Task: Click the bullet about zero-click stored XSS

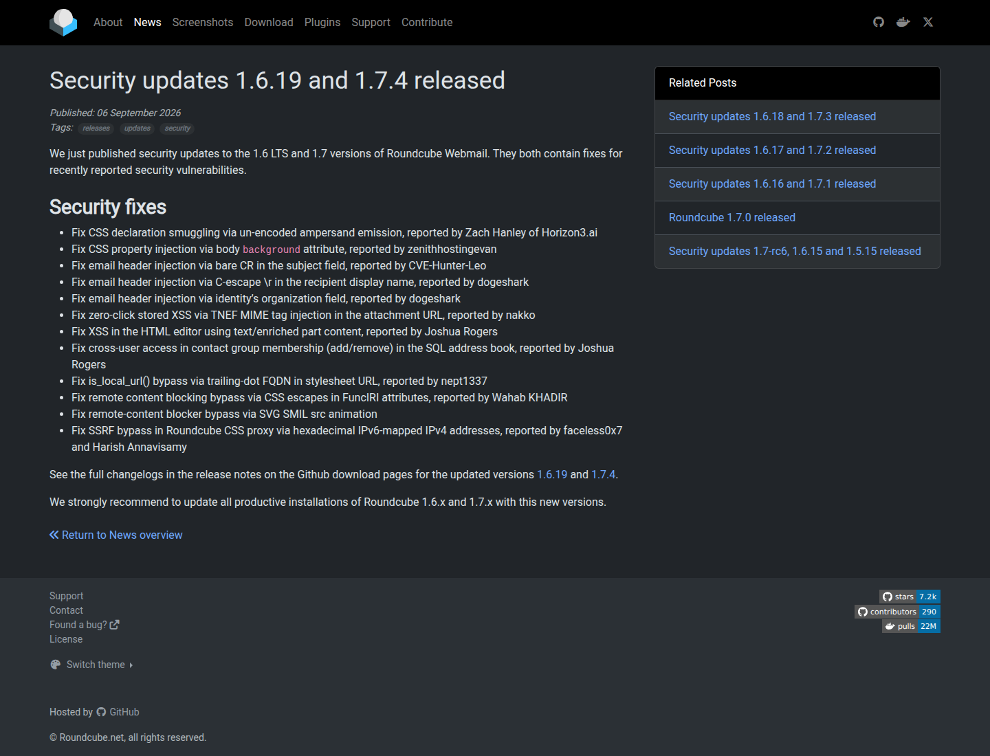Action: click(303, 315)
